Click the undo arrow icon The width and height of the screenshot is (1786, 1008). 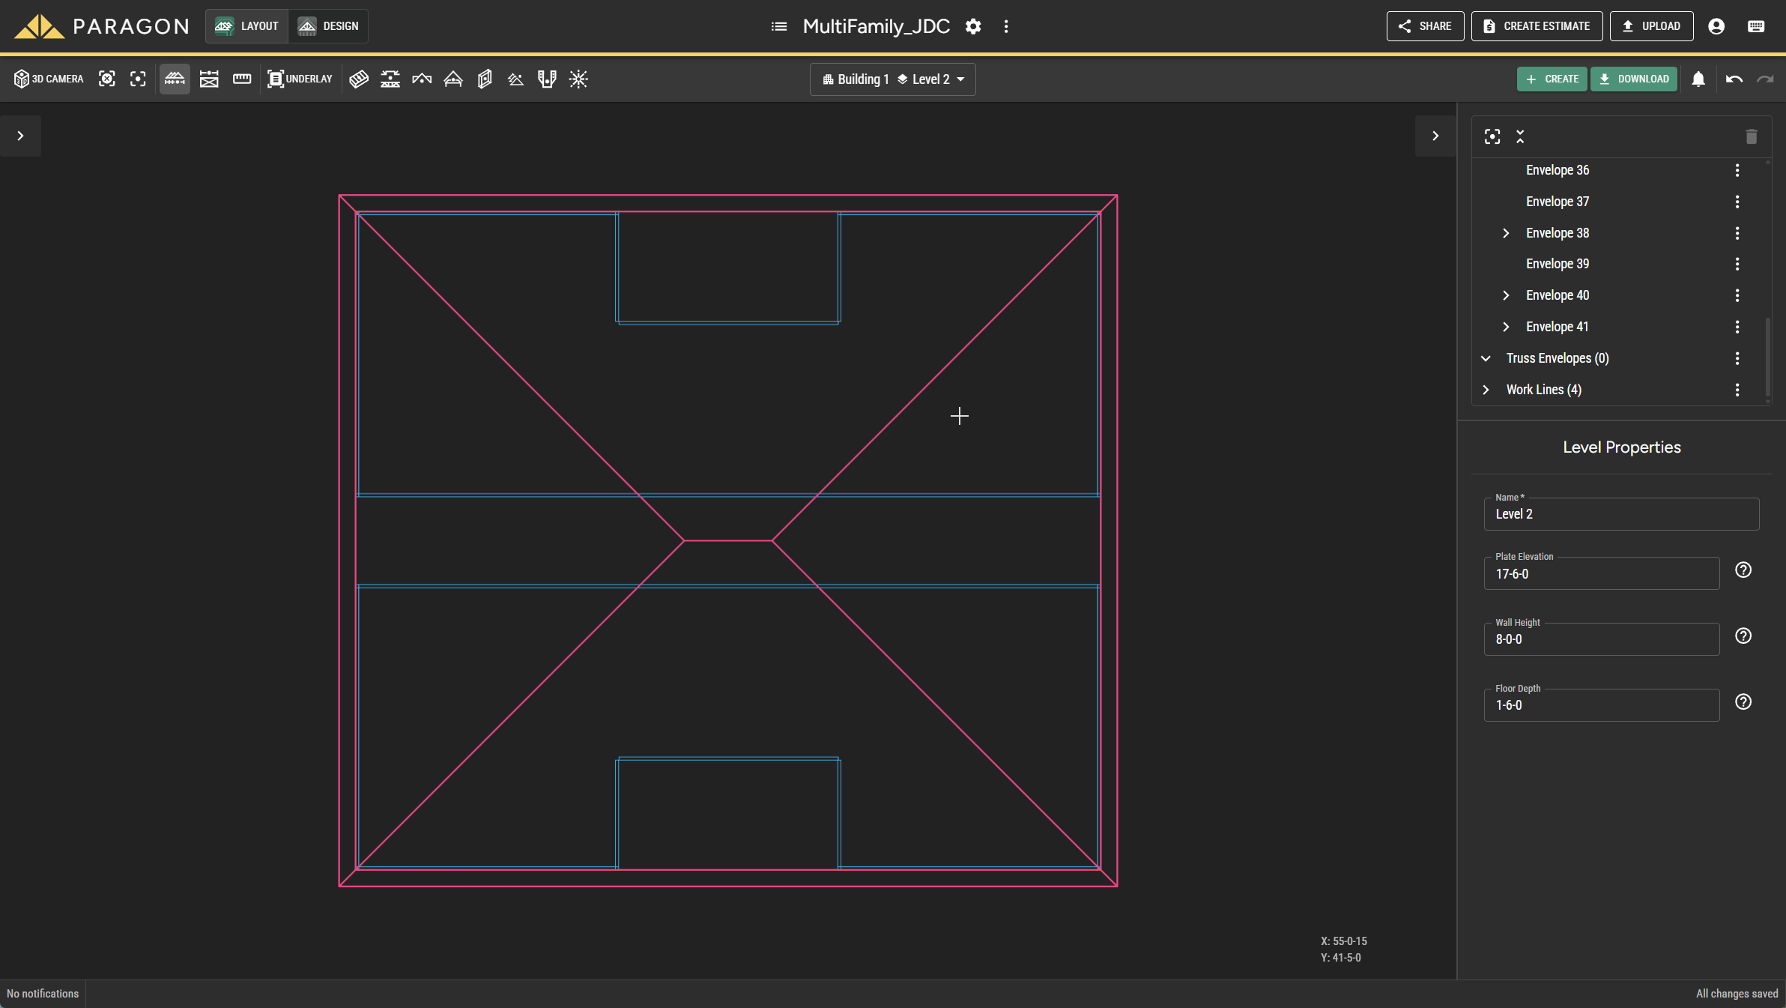pyautogui.click(x=1734, y=79)
